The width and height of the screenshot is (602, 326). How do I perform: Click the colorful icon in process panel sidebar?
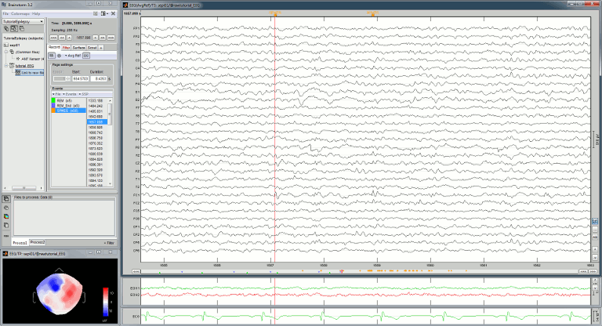6,216
